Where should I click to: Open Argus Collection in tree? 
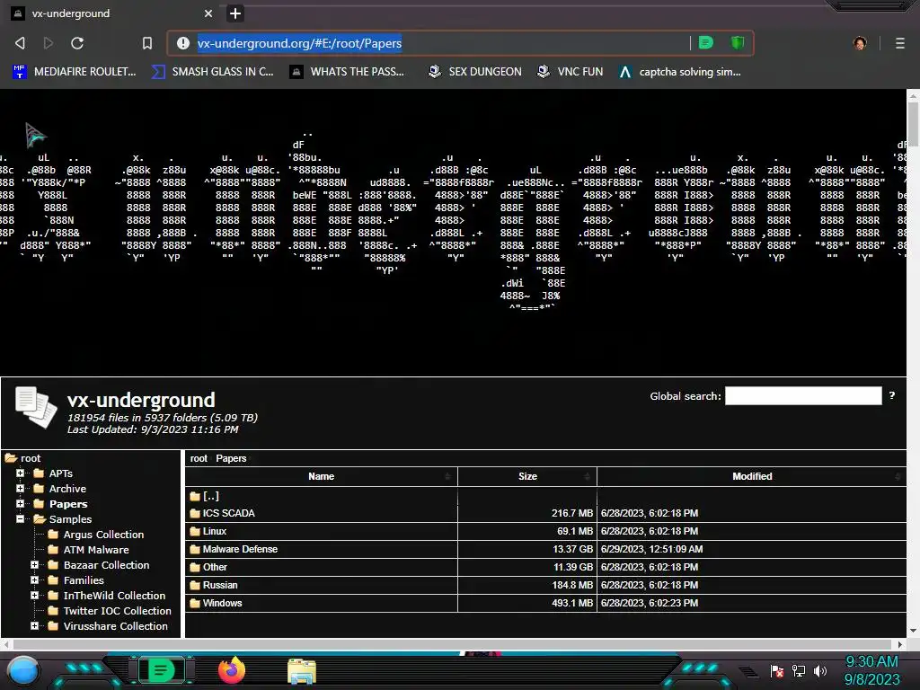tap(103, 535)
